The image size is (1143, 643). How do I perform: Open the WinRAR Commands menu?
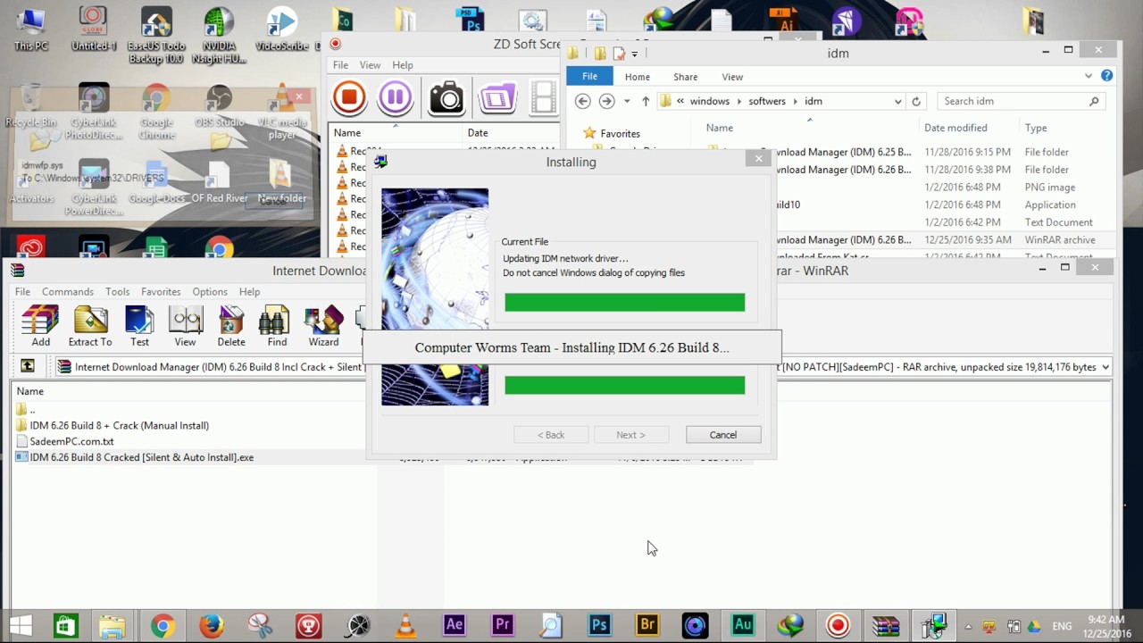(x=68, y=291)
